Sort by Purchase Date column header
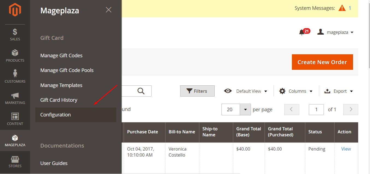The image size is (370, 174). pos(144,132)
